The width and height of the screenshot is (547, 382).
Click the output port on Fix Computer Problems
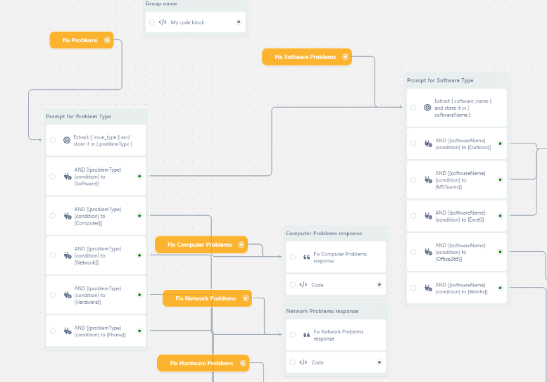tap(241, 245)
